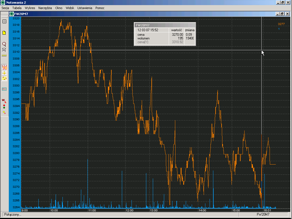Restore the FW20M7 chart child window

click(x=282, y=14)
